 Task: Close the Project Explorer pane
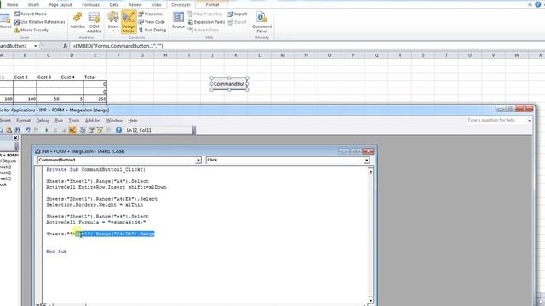pyautogui.click(x=15, y=138)
